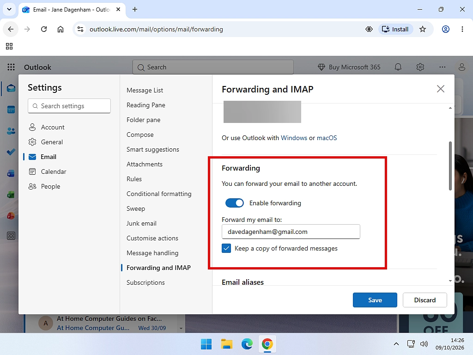
Task: Click the Outlook Search box
Action: point(213,67)
